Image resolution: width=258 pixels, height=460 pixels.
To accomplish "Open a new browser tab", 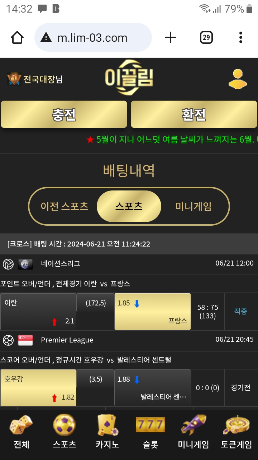I will click(x=171, y=37).
